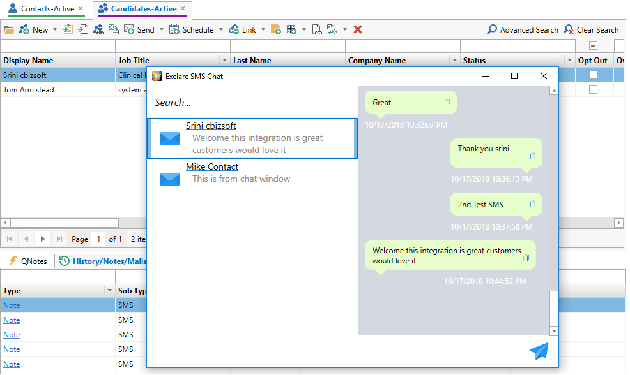Click the import document icon
The height and width of the screenshot is (375, 630).
click(x=83, y=29)
